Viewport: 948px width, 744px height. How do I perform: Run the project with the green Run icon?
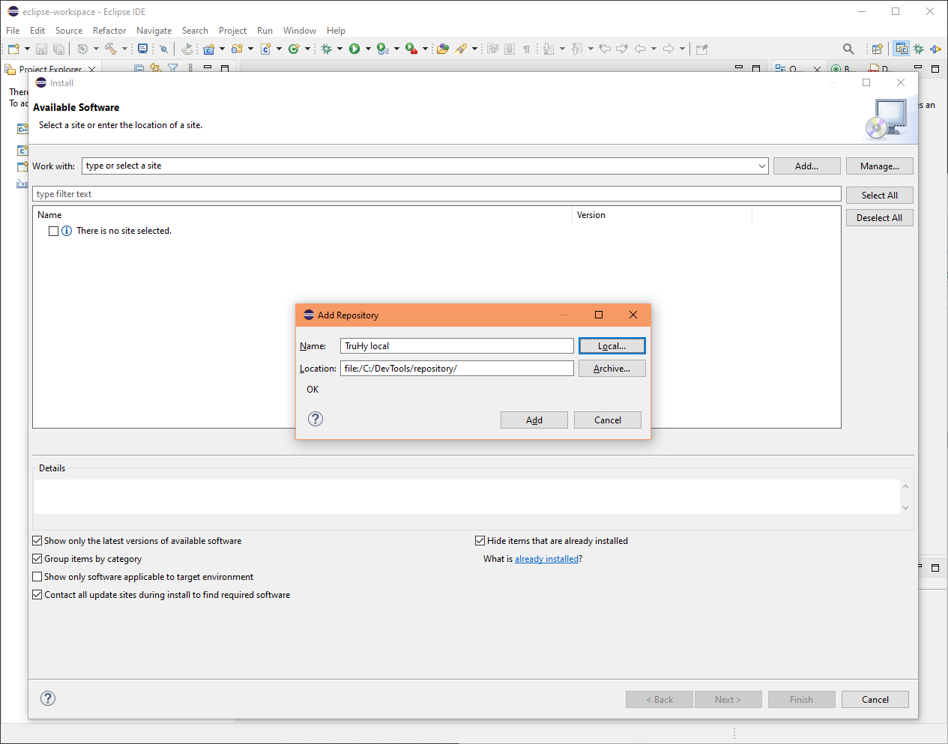click(x=356, y=49)
